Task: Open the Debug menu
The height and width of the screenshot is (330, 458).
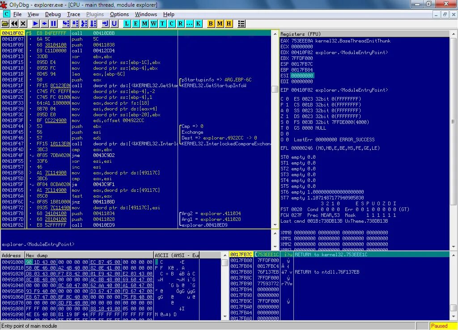Action: coord(53,14)
